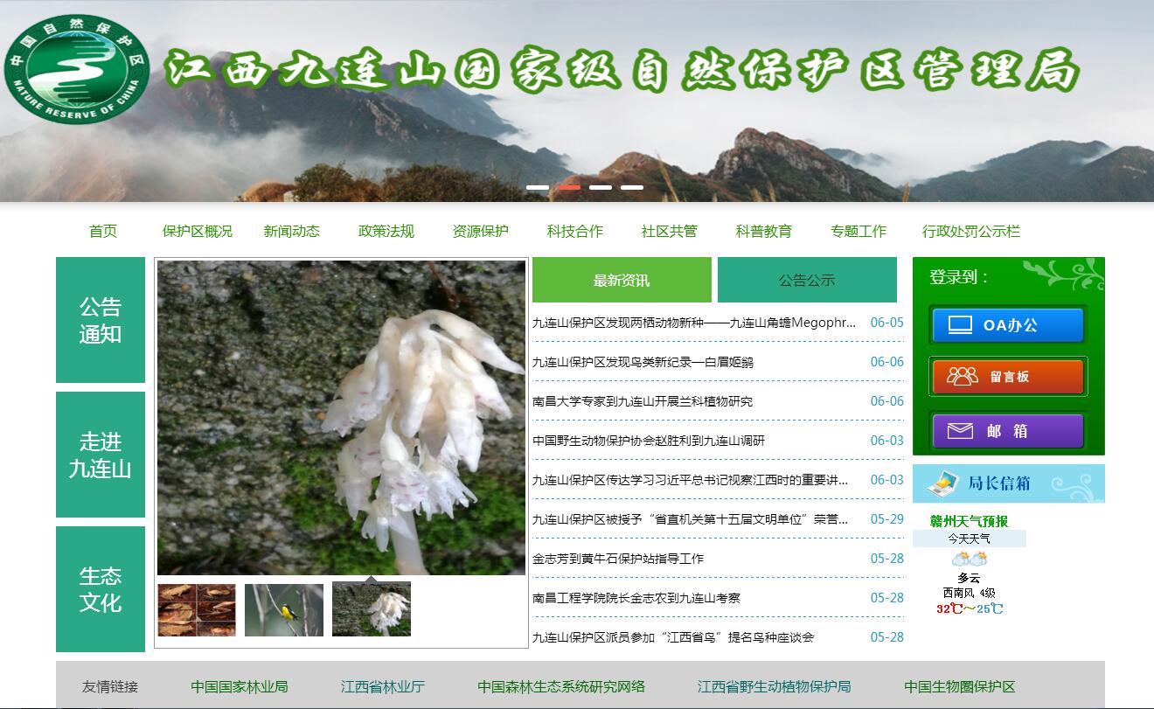Open the 科技合作 menu item
Screen dimensions: 1154x709
point(575,232)
